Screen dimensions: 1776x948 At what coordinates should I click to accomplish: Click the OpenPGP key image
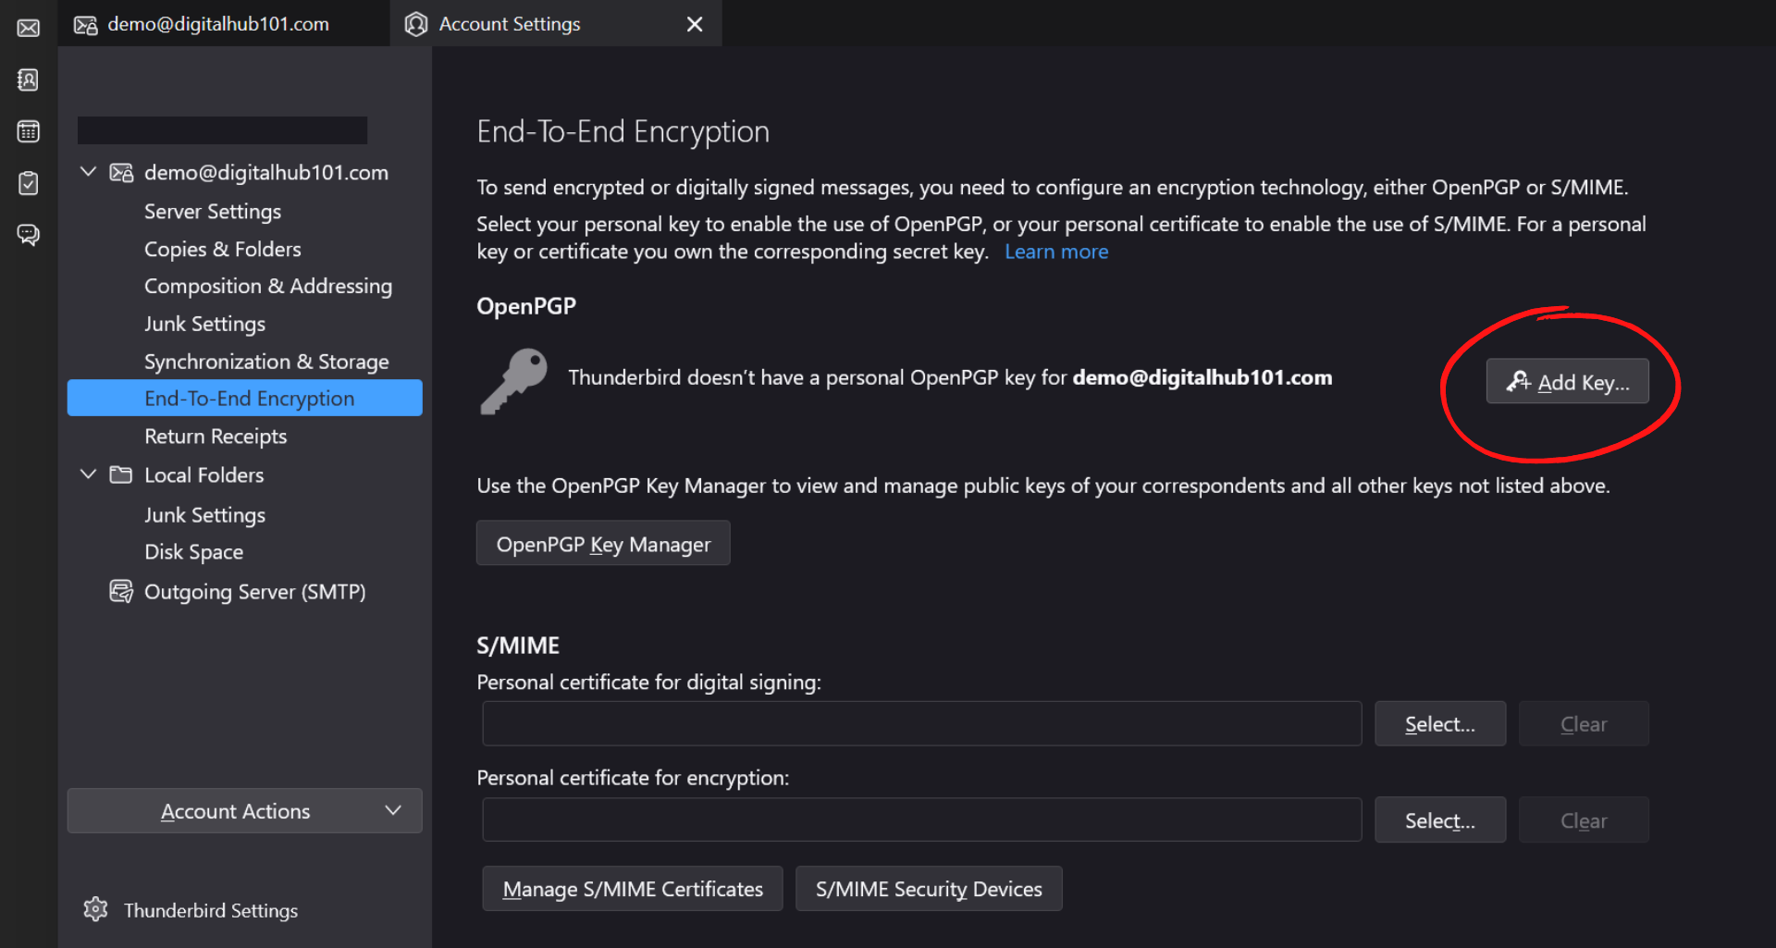[x=514, y=381]
